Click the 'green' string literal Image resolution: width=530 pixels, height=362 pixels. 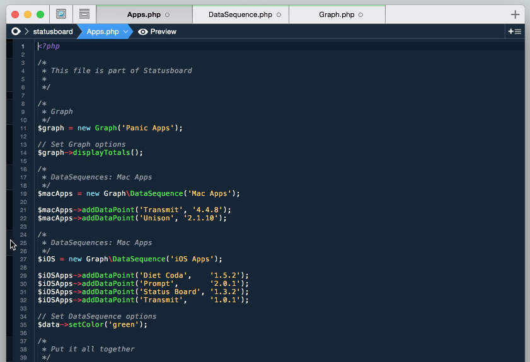click(124, 324)
